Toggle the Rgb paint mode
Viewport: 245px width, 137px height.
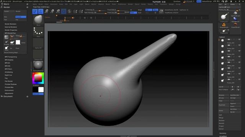[x=149, y=10]
